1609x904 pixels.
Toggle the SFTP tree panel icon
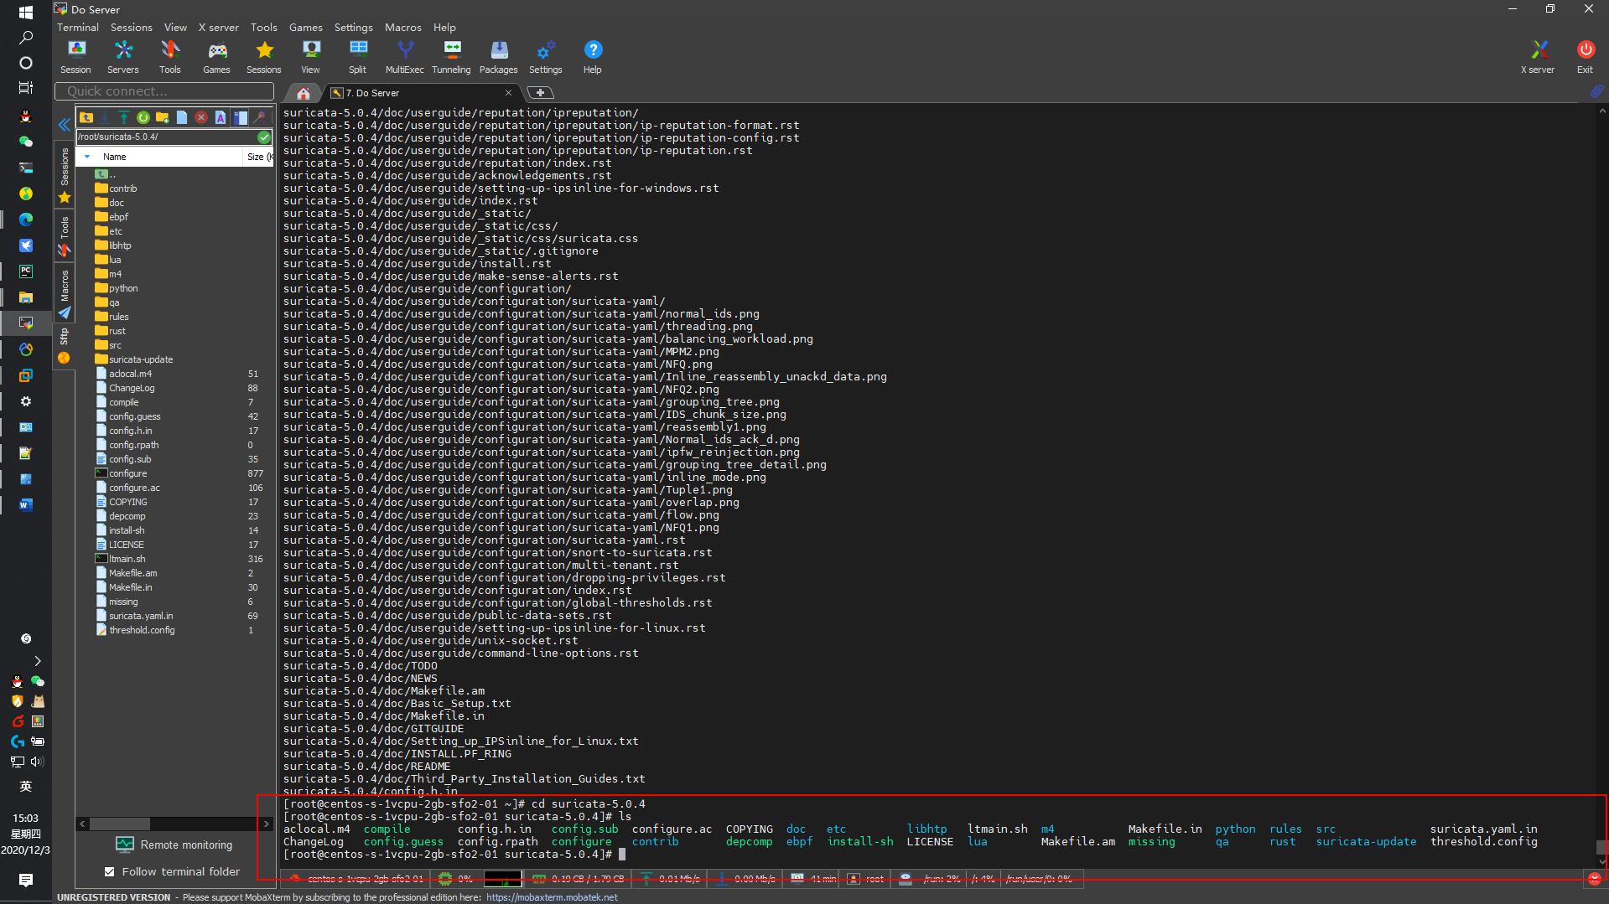240,117
